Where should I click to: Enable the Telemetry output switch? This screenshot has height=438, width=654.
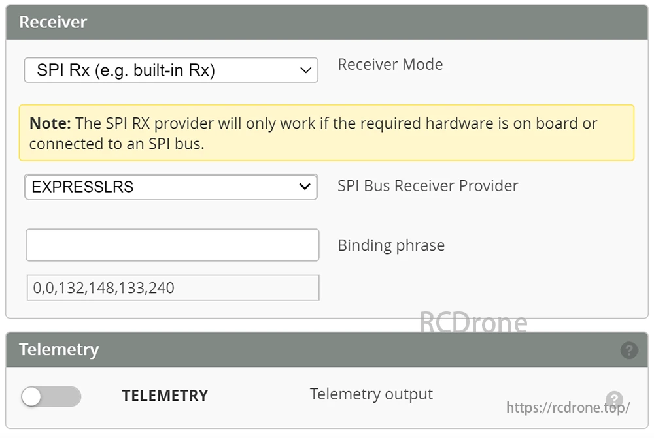pos(51,397)
